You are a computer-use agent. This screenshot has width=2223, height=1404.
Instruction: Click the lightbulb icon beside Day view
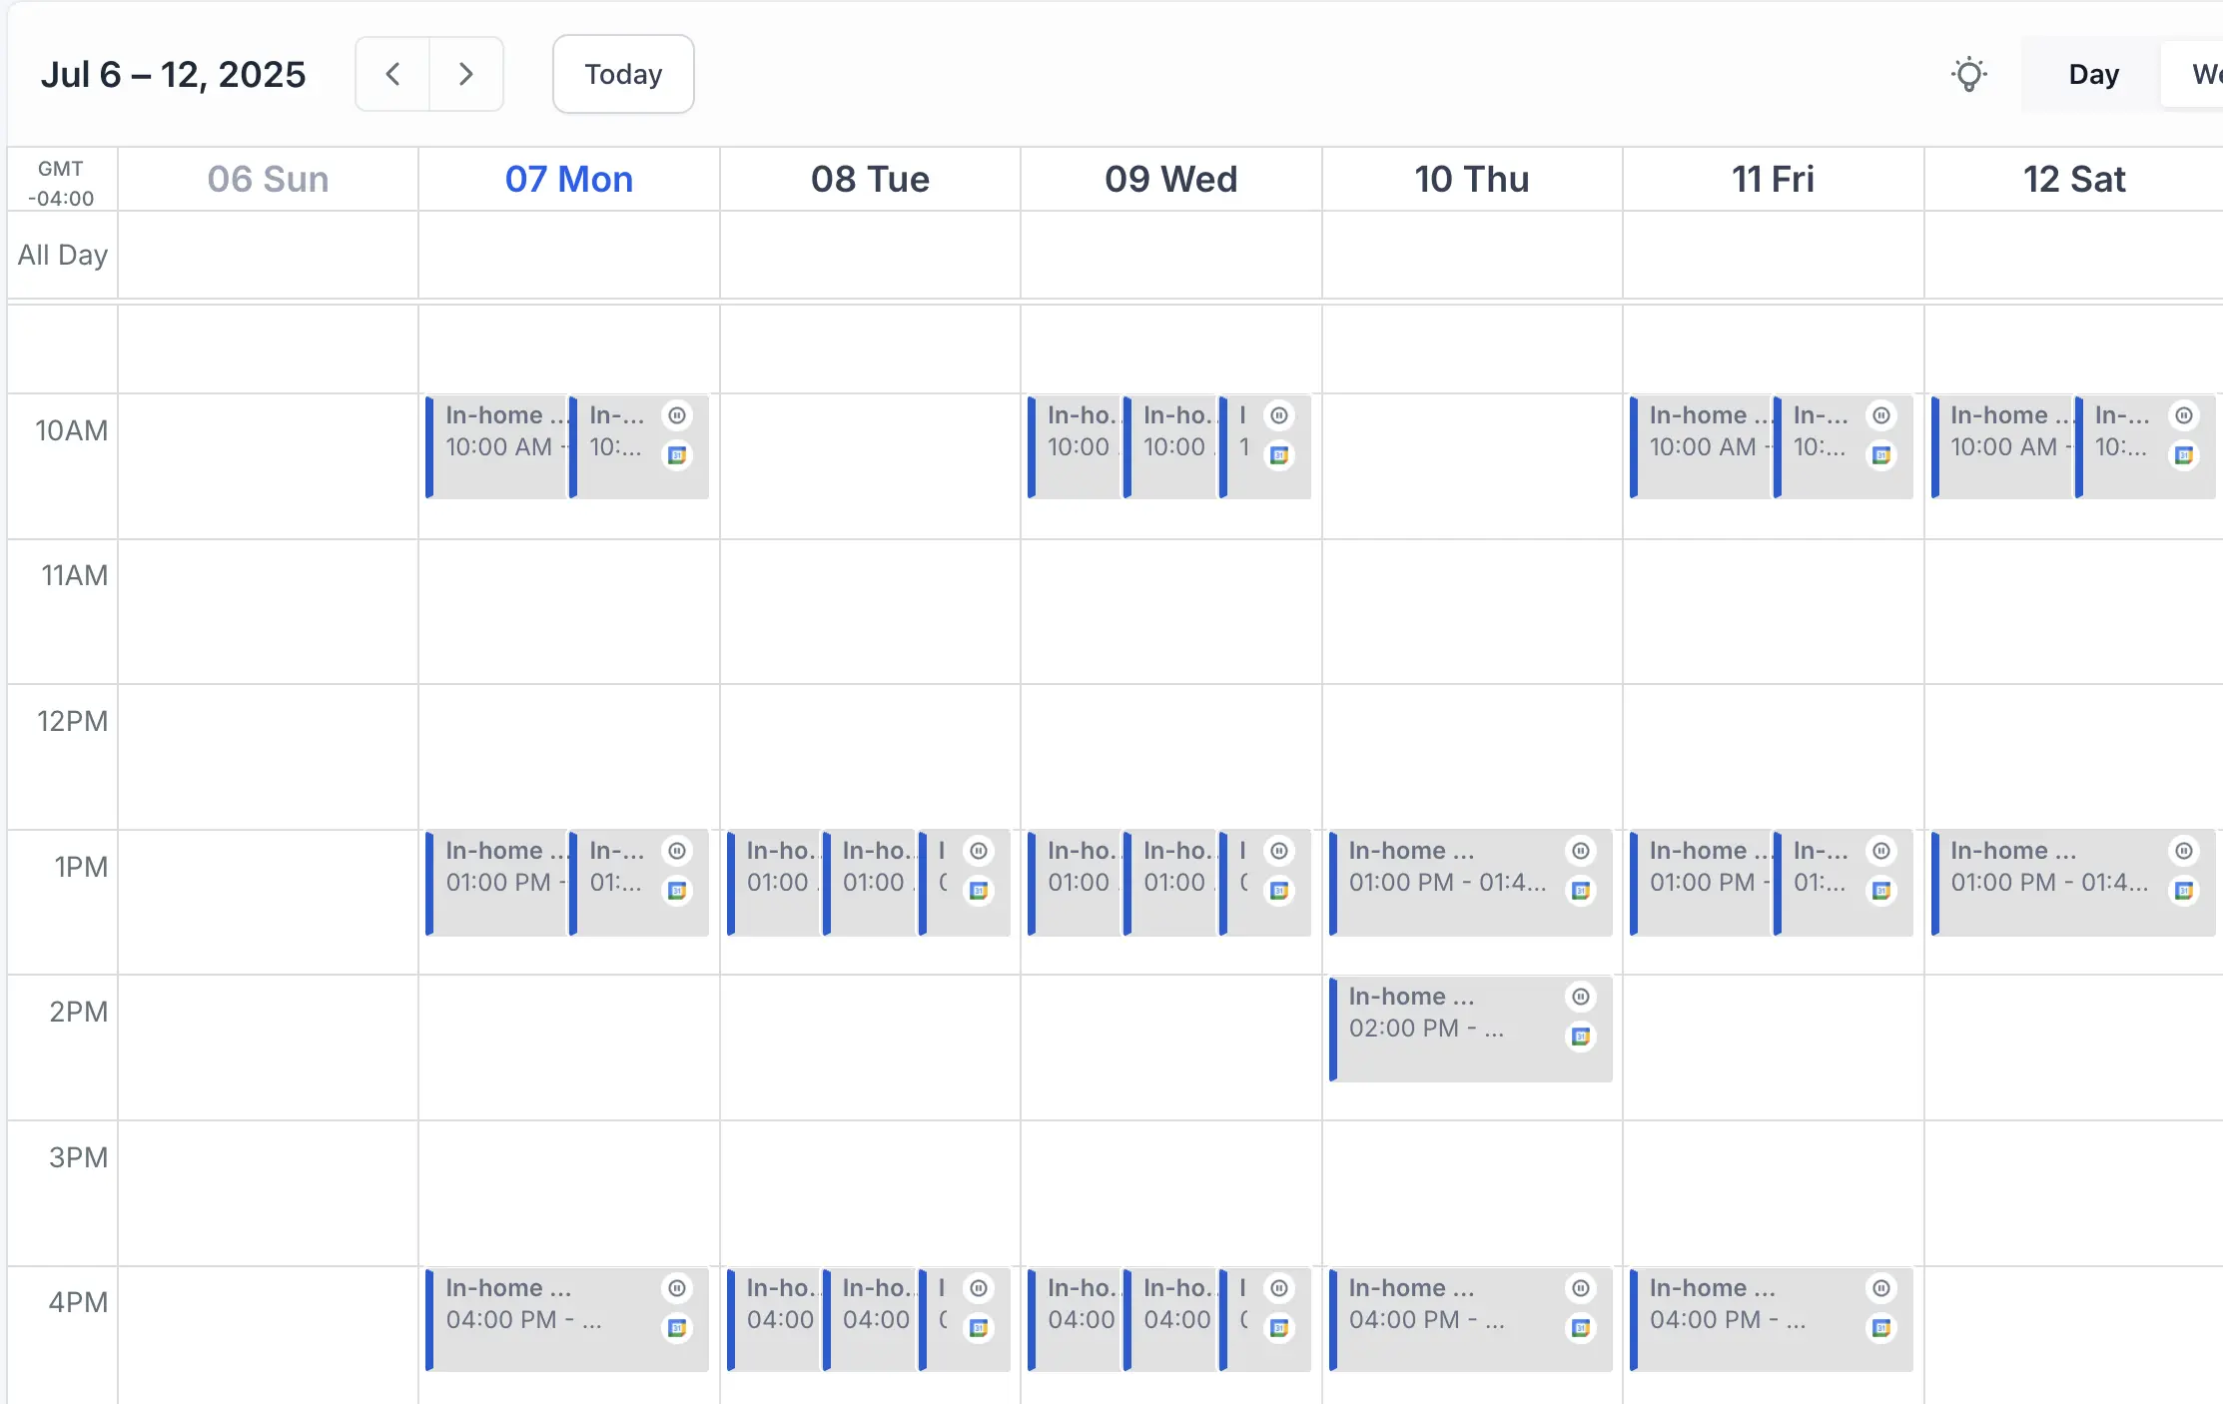1968,75
